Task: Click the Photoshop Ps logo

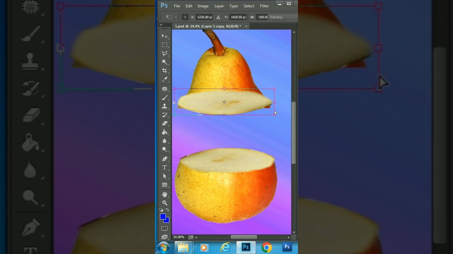Action: [164, 5]
